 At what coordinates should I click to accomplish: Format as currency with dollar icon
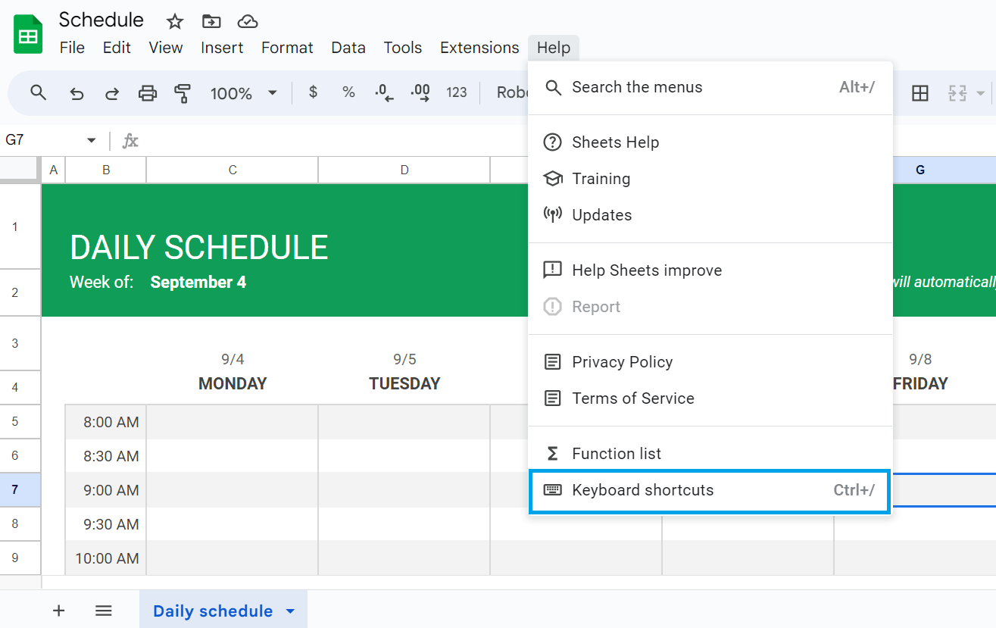pos(313,92)
